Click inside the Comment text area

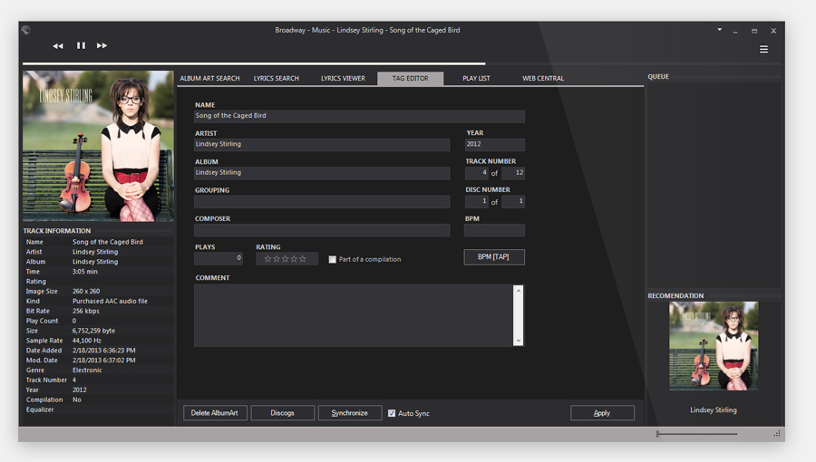[354, 315]
